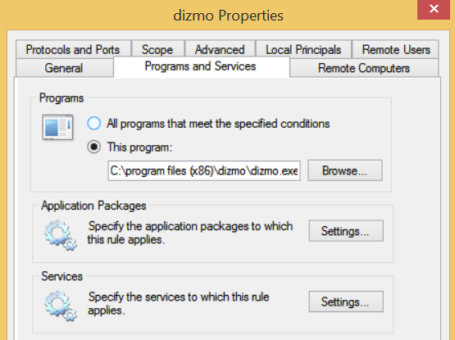Select the This program radio button
This screenshot has width=455, height=340.
click(x=94, y=147)
